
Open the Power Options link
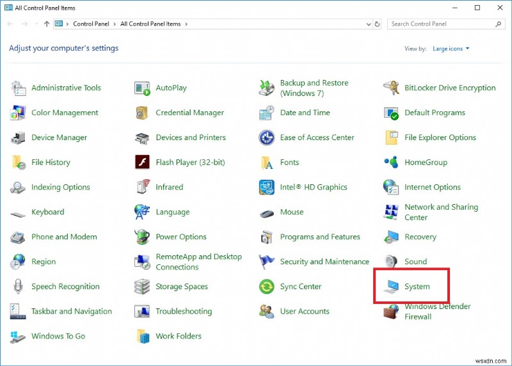pos(181,237)
